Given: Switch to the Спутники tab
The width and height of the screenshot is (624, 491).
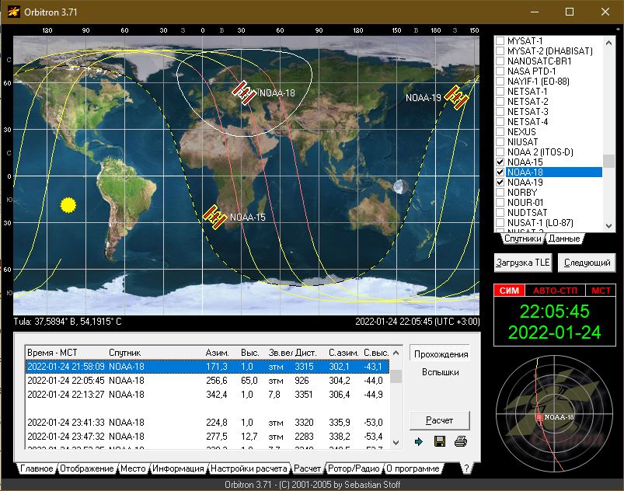Looking at the screenshot, I should pyautogui.click(x=522, y=239).
